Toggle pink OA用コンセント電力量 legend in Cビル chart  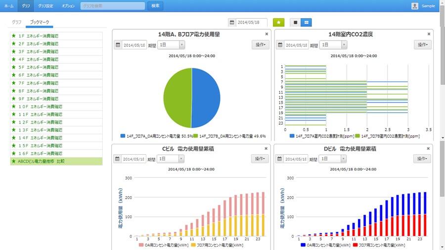pyautogui.click(x=141, y=245)
